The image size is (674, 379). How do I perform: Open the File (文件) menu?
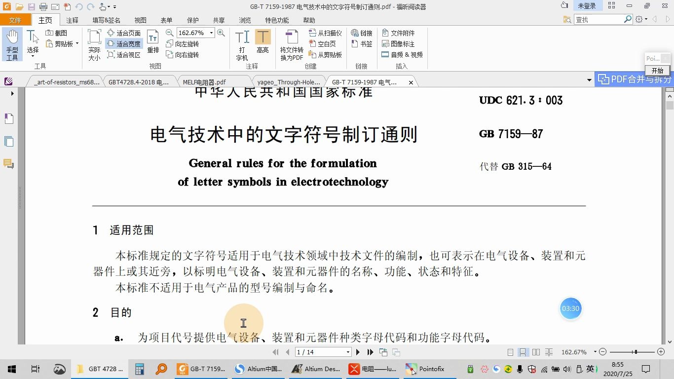tap(15, 20)
